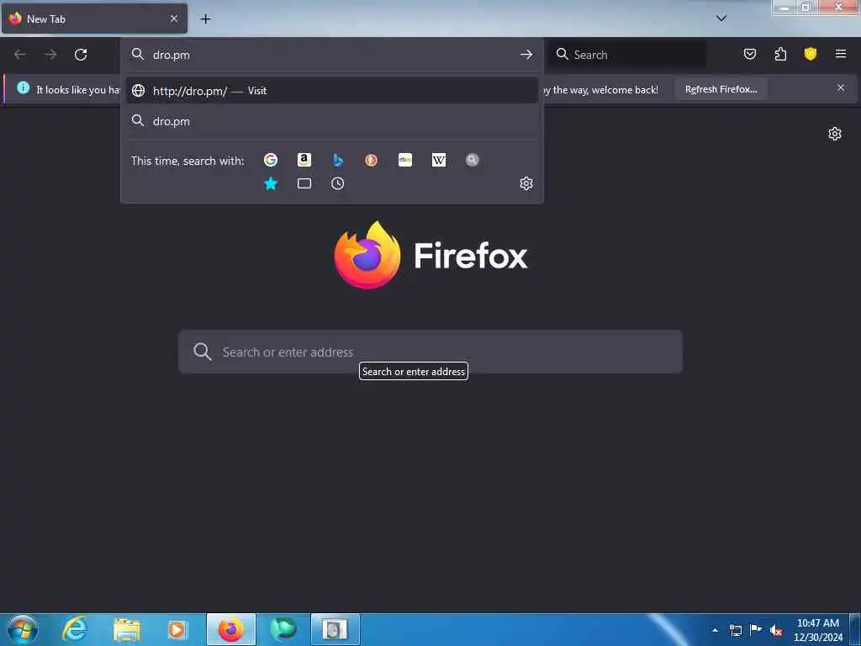Dismiss the welcome back notification bar
Viewport: 861px width, 646px height.
841,87
